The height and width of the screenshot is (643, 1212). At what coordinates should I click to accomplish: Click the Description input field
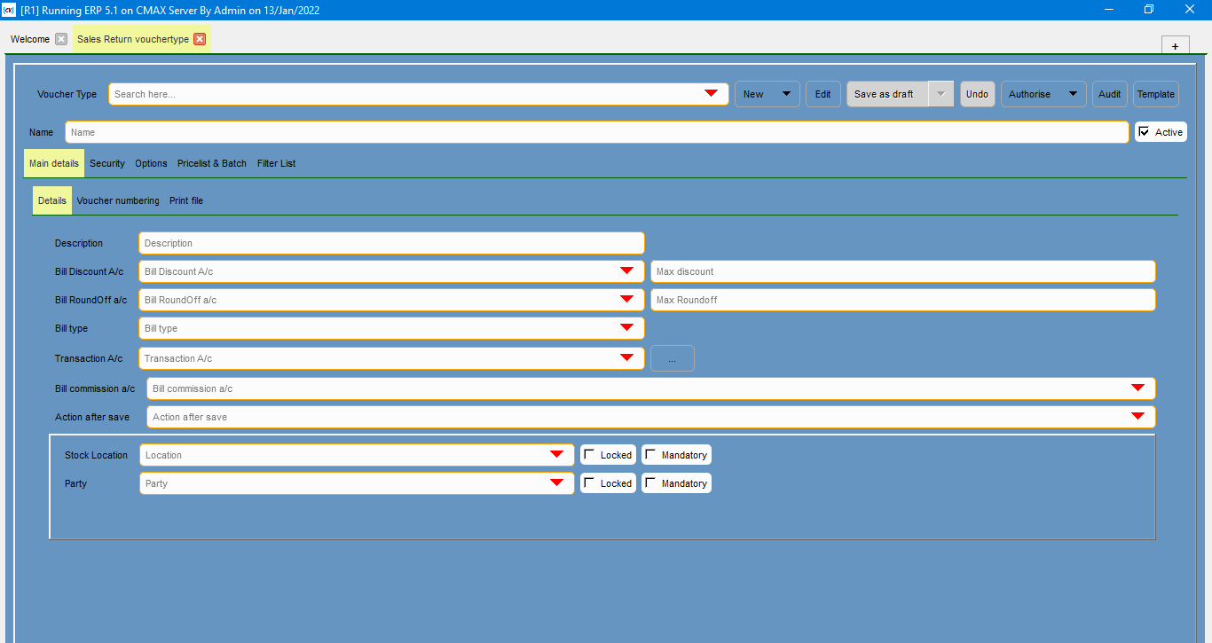[x=391, y=243]
